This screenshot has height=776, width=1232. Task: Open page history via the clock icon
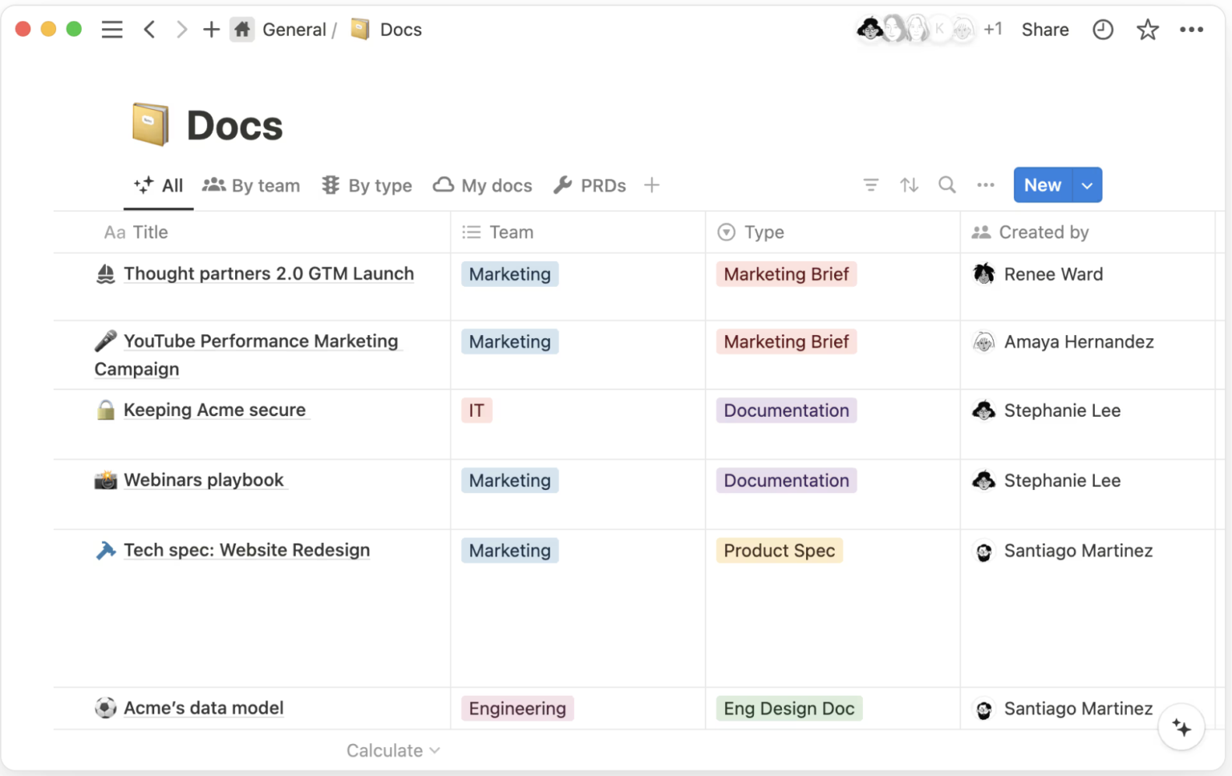[x=1103, y=29]
